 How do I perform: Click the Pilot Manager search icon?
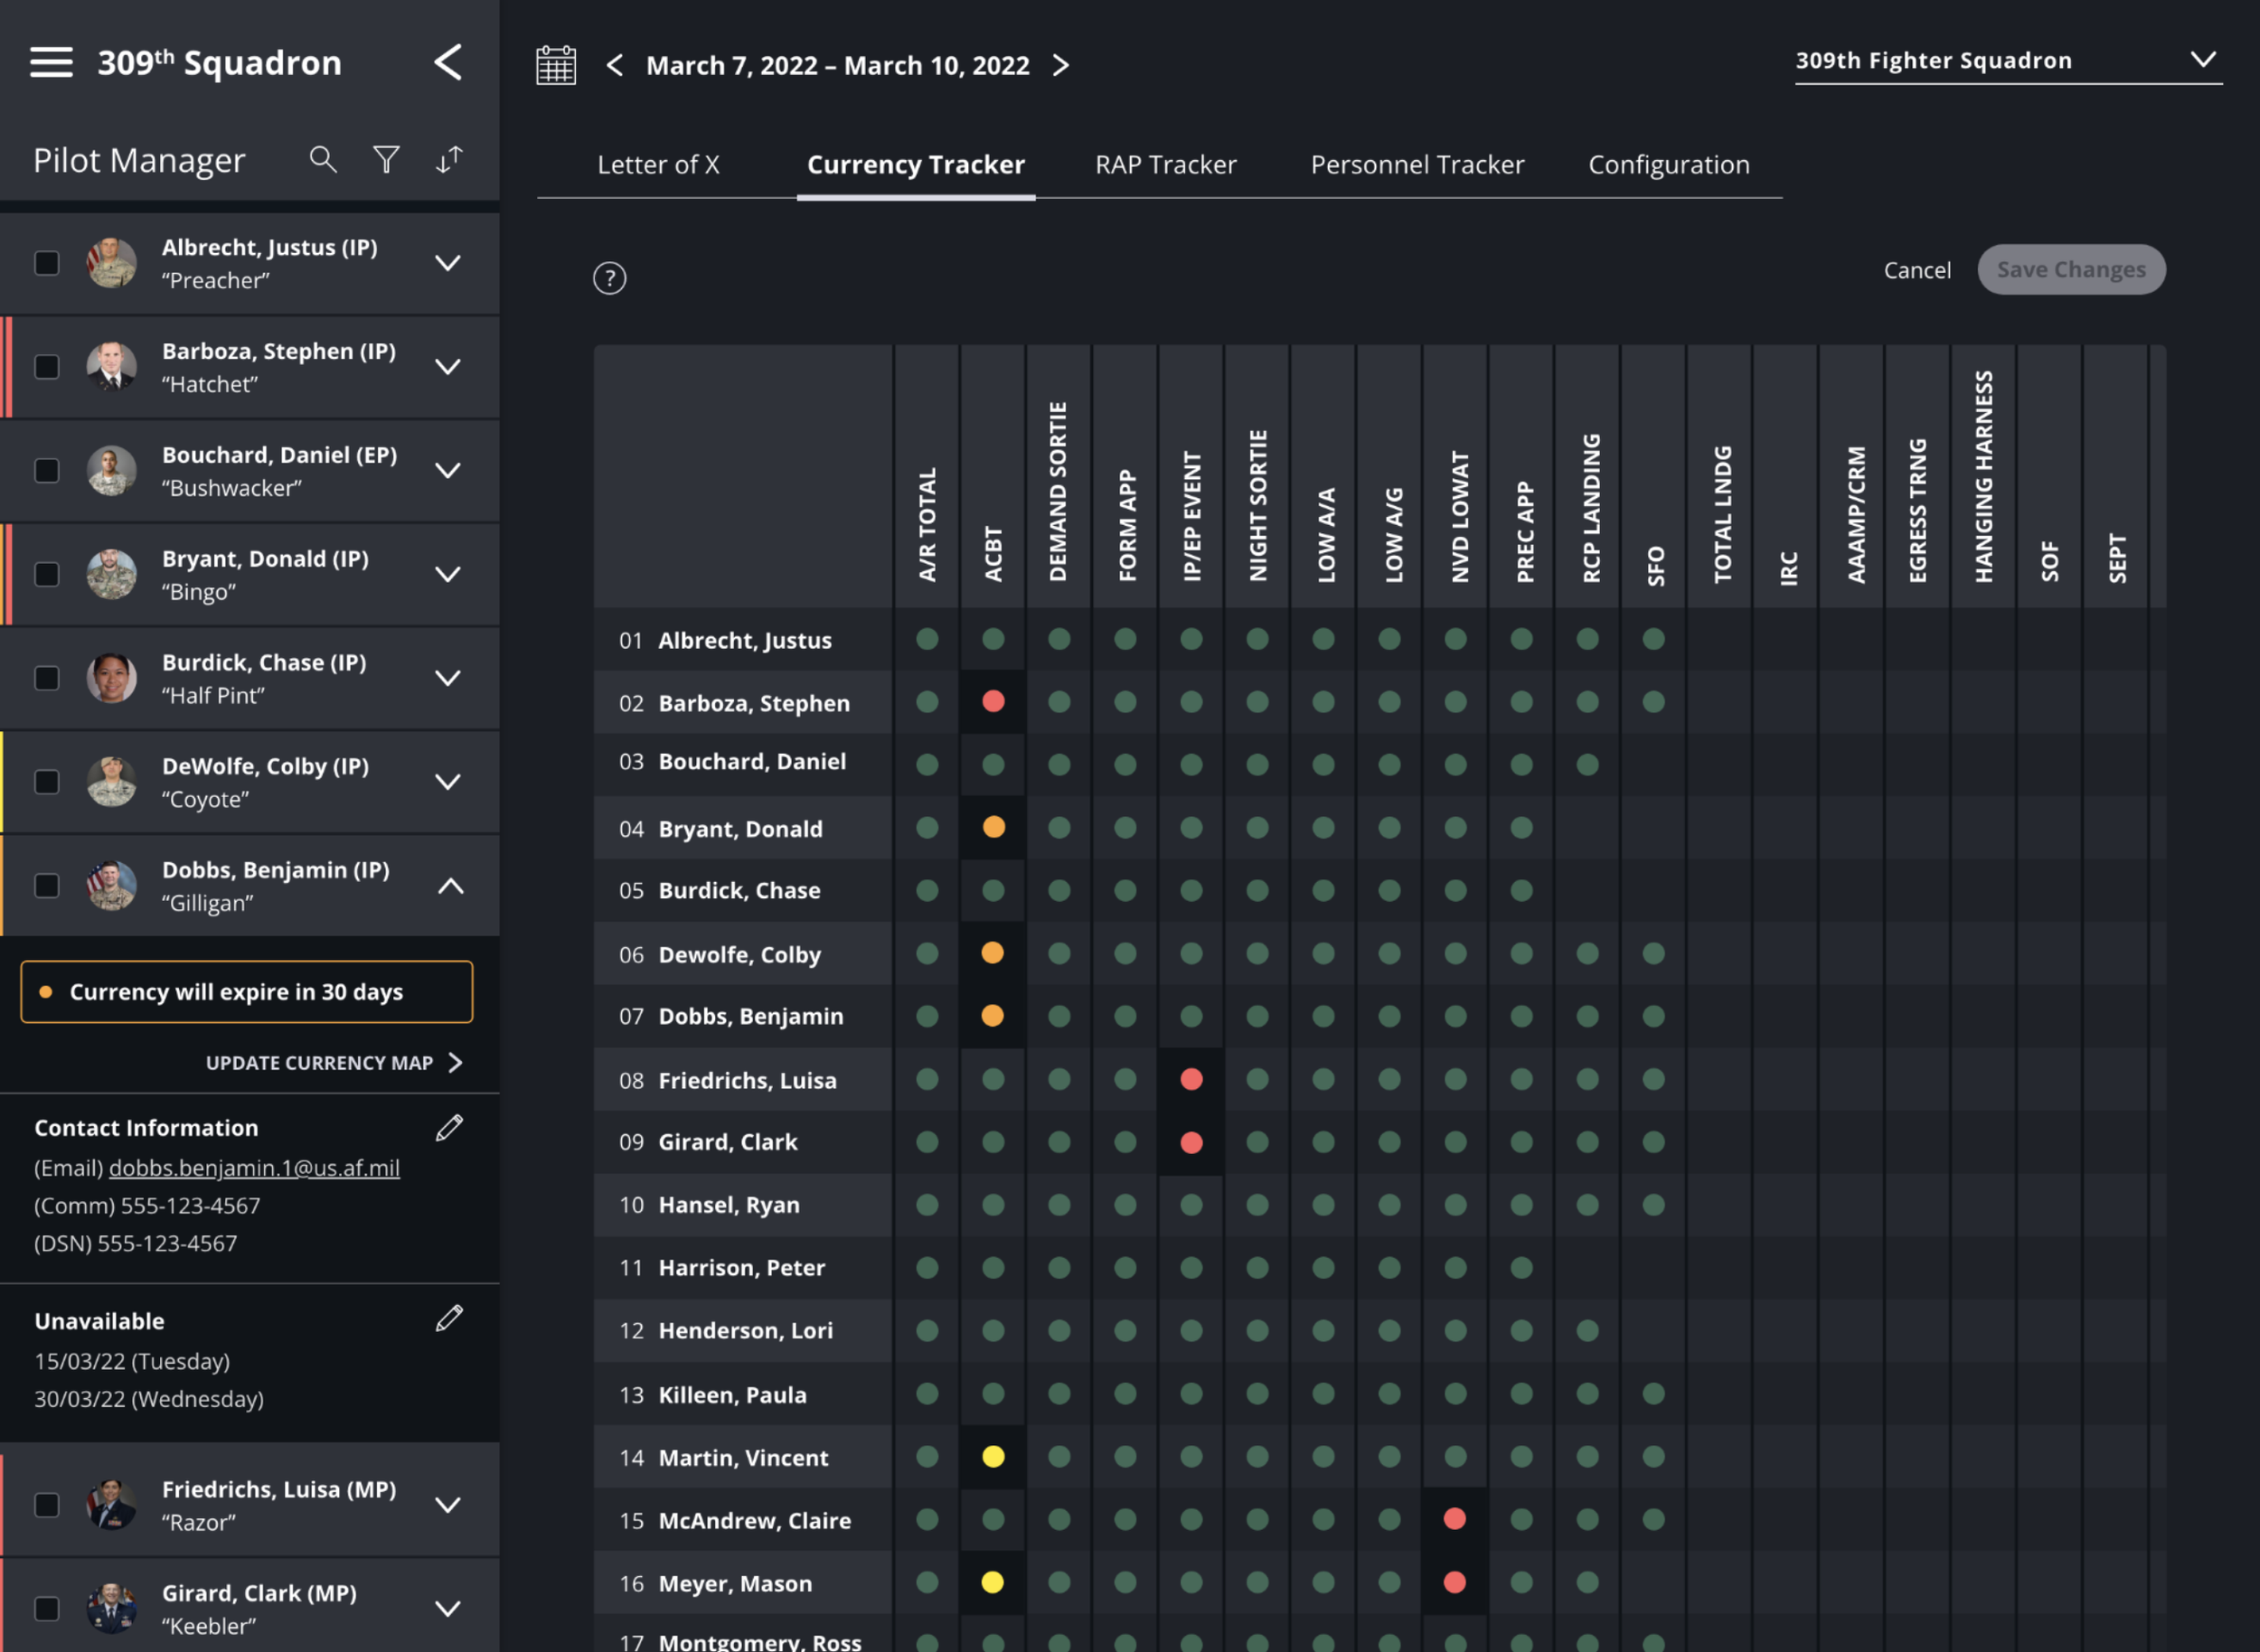tap(322, 159)
